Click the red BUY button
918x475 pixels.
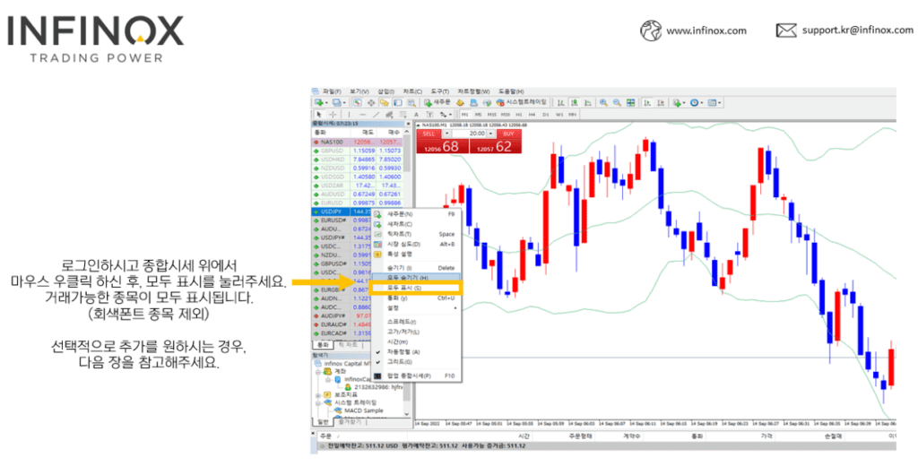pos(509,134)
